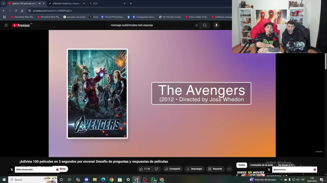Image resolution: width=327 pixels, height=183 pixels.
Task: Select the Todos filter chip
Action: point(242,165)
